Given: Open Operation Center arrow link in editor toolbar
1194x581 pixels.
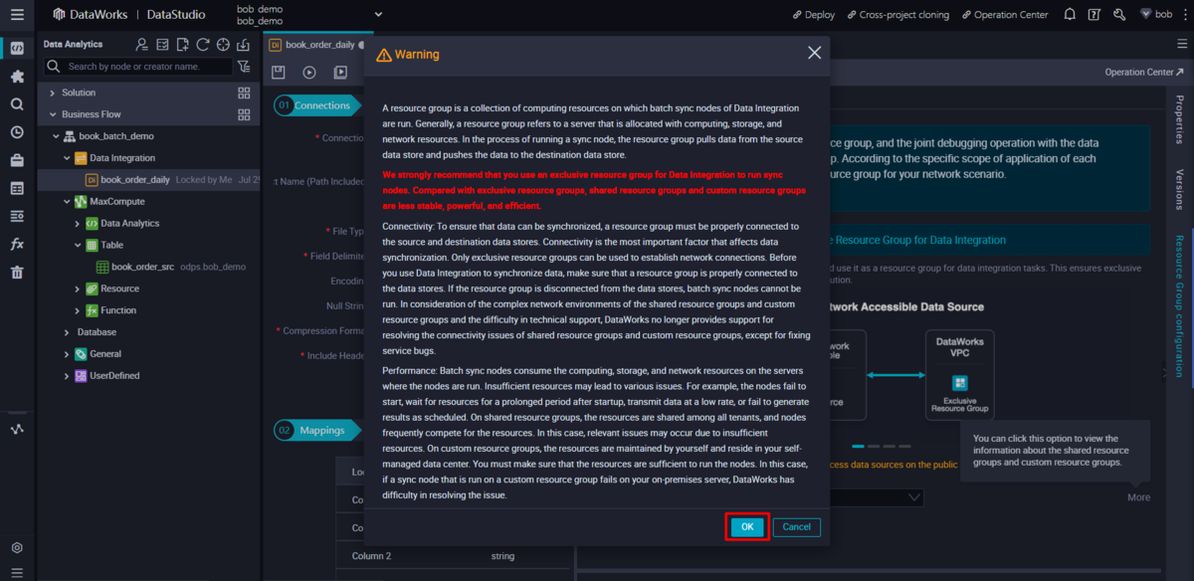Looking at the screenshot, I should (x=1144, y=73).
